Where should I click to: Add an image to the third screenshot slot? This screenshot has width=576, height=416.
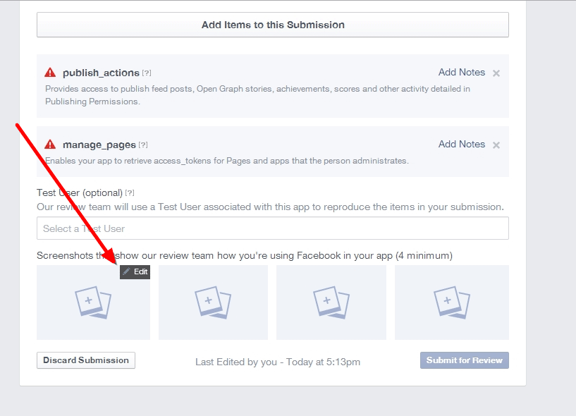pos(331,302)
